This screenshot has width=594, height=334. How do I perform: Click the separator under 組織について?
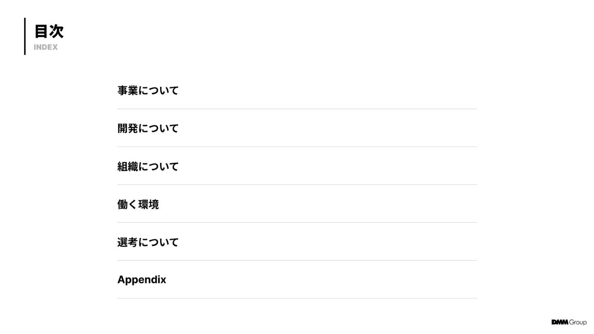297,185
